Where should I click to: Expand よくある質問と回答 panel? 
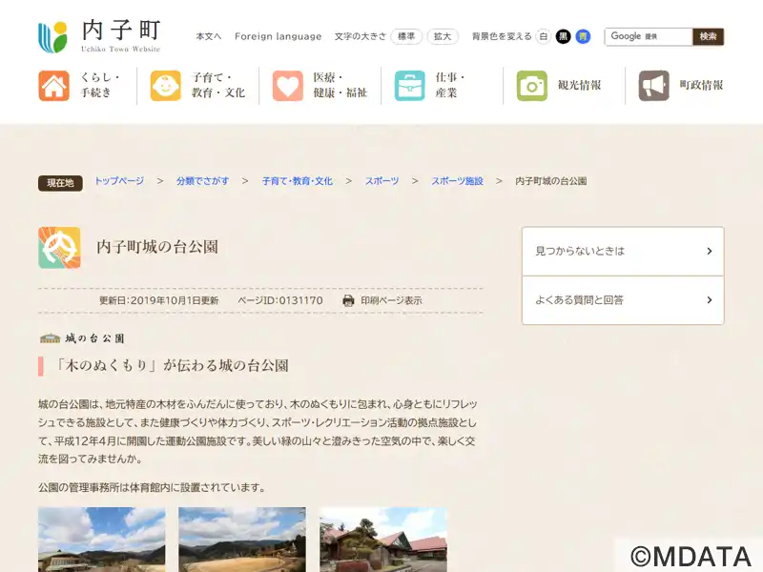pyautogui.click(x=622, y=300)
